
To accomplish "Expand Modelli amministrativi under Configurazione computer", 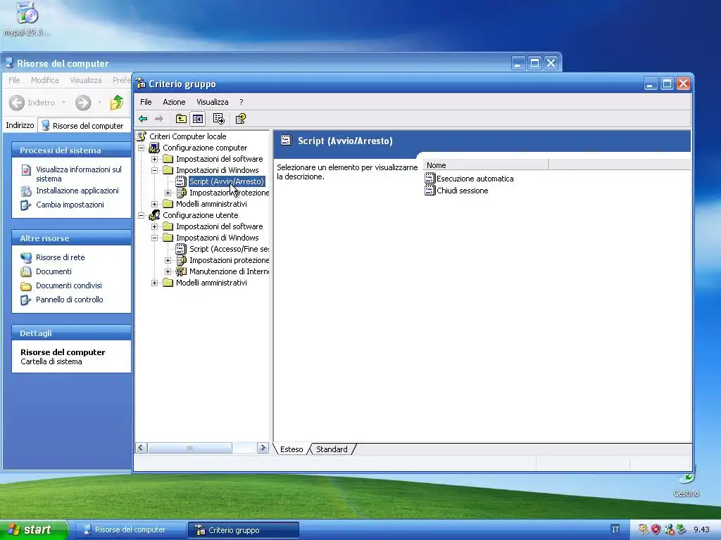I will click(x=154, y=204).
